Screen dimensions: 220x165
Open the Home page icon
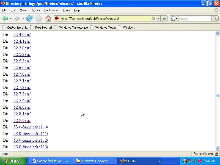48,18
